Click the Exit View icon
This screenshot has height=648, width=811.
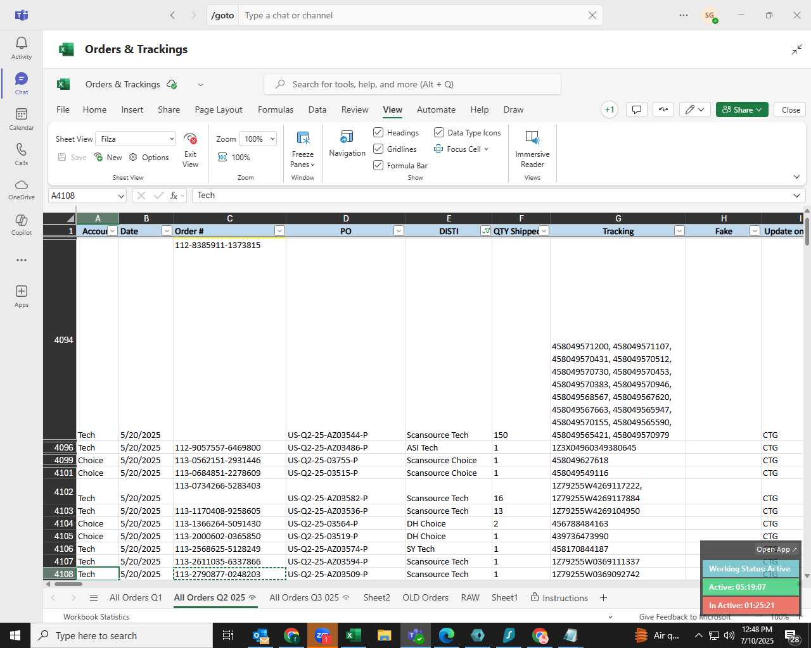(x=190, y=139)
